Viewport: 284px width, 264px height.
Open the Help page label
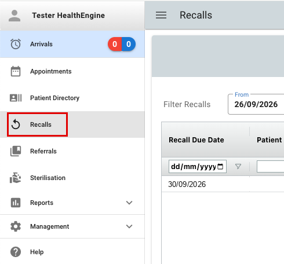coord(37,252)
